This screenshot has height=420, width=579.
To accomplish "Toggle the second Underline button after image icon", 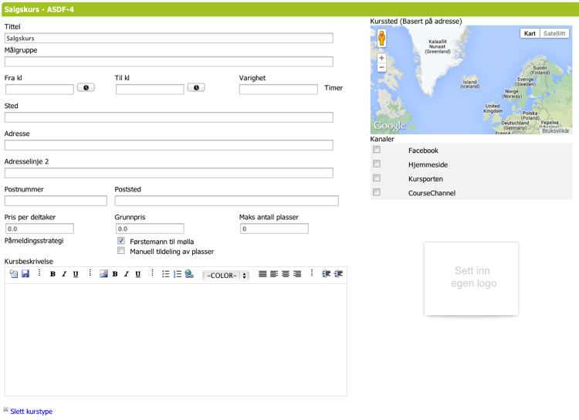I will pos(137,274).
